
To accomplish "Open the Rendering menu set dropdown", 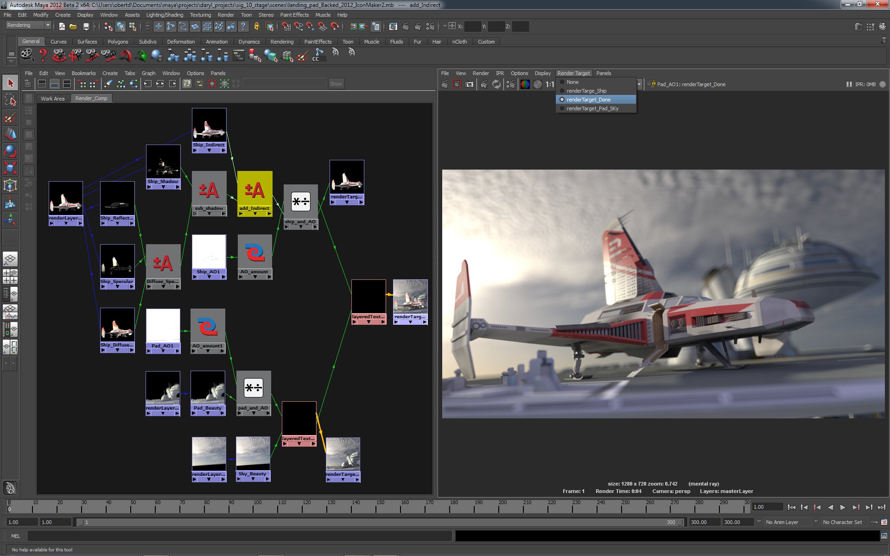I will pyautogui.click(x=28, y=25).
